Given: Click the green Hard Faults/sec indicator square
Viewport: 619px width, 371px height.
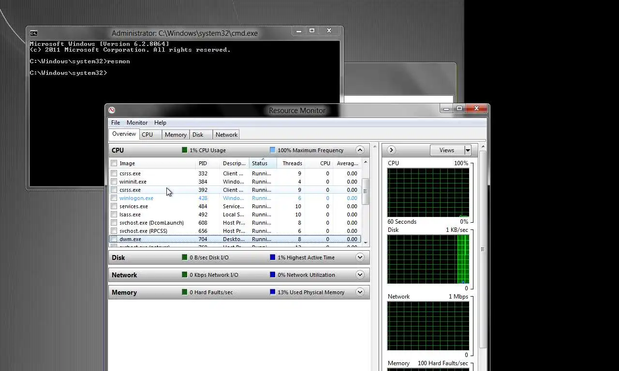Looking at the screenshot, I should [184, 292].
